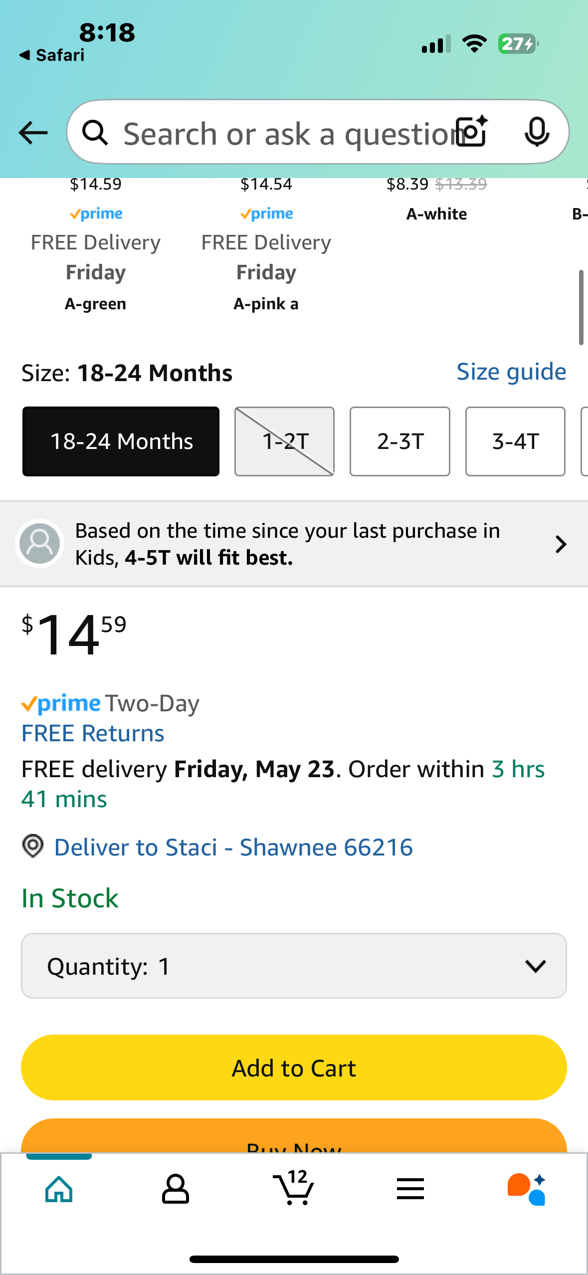Select the 18-24 Months size option

pos(121,441)
